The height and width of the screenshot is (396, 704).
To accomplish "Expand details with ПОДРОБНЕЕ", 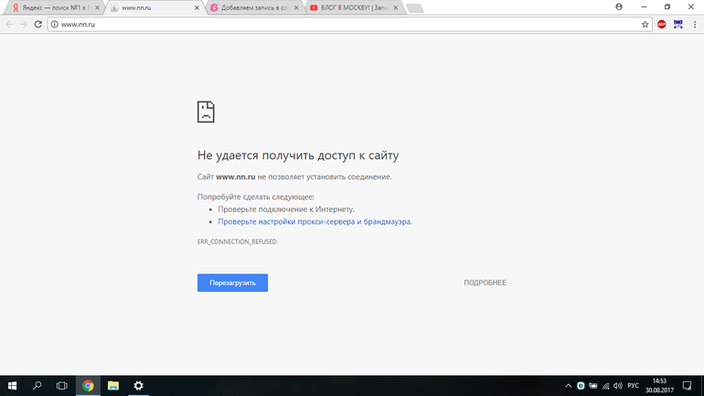I will tap(485, 283).
